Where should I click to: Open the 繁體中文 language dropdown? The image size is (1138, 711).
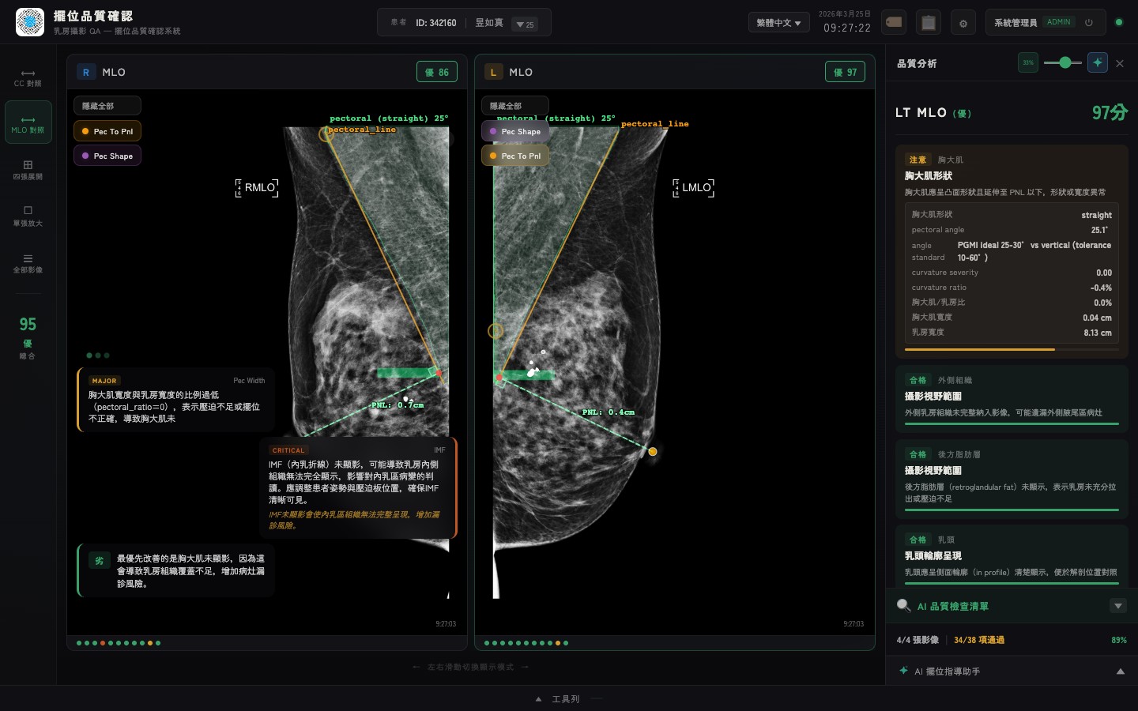[x=778, y=23]
